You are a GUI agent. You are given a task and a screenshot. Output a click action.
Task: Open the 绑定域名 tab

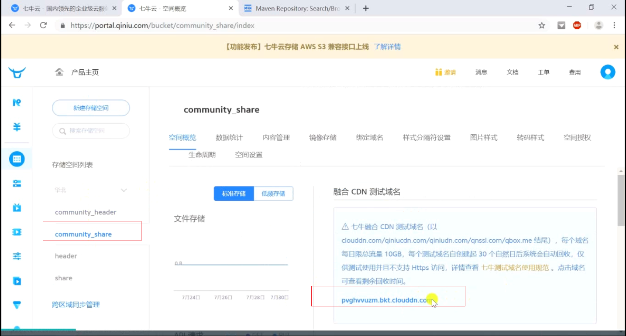(369, 138)
